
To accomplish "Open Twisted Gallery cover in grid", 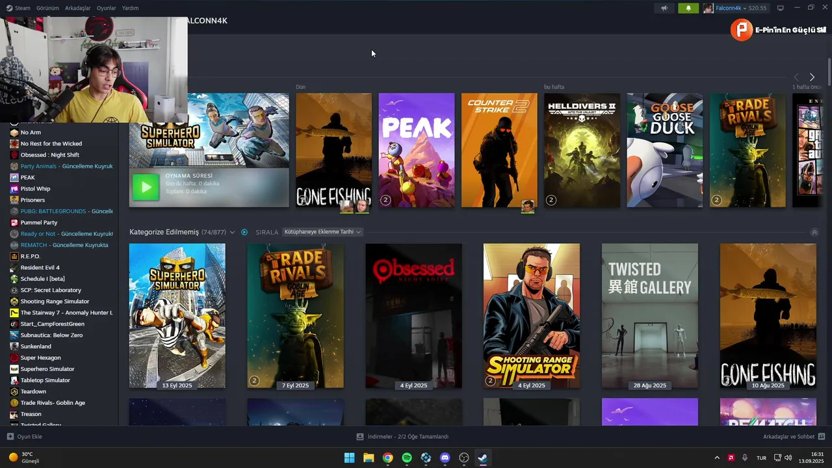I will point(650,316).
